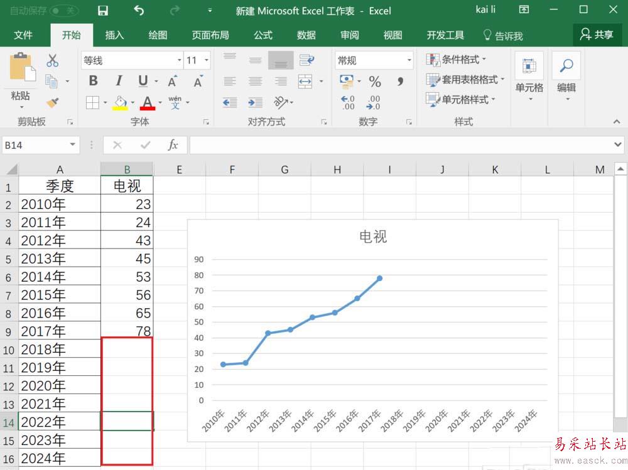
Task: Undo the last action
Action: click(139, 11)
